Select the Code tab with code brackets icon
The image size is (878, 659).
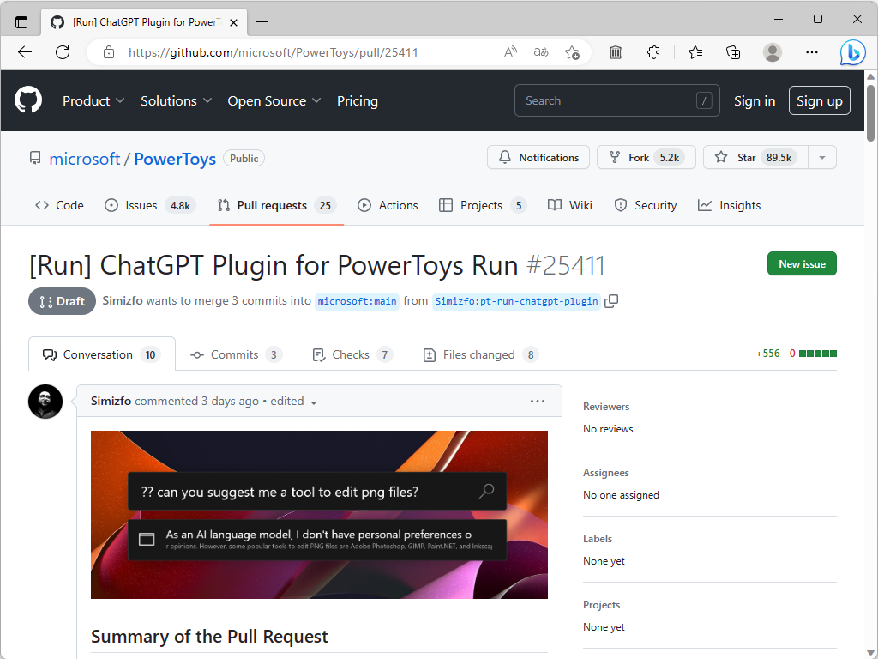pos(58,205)
